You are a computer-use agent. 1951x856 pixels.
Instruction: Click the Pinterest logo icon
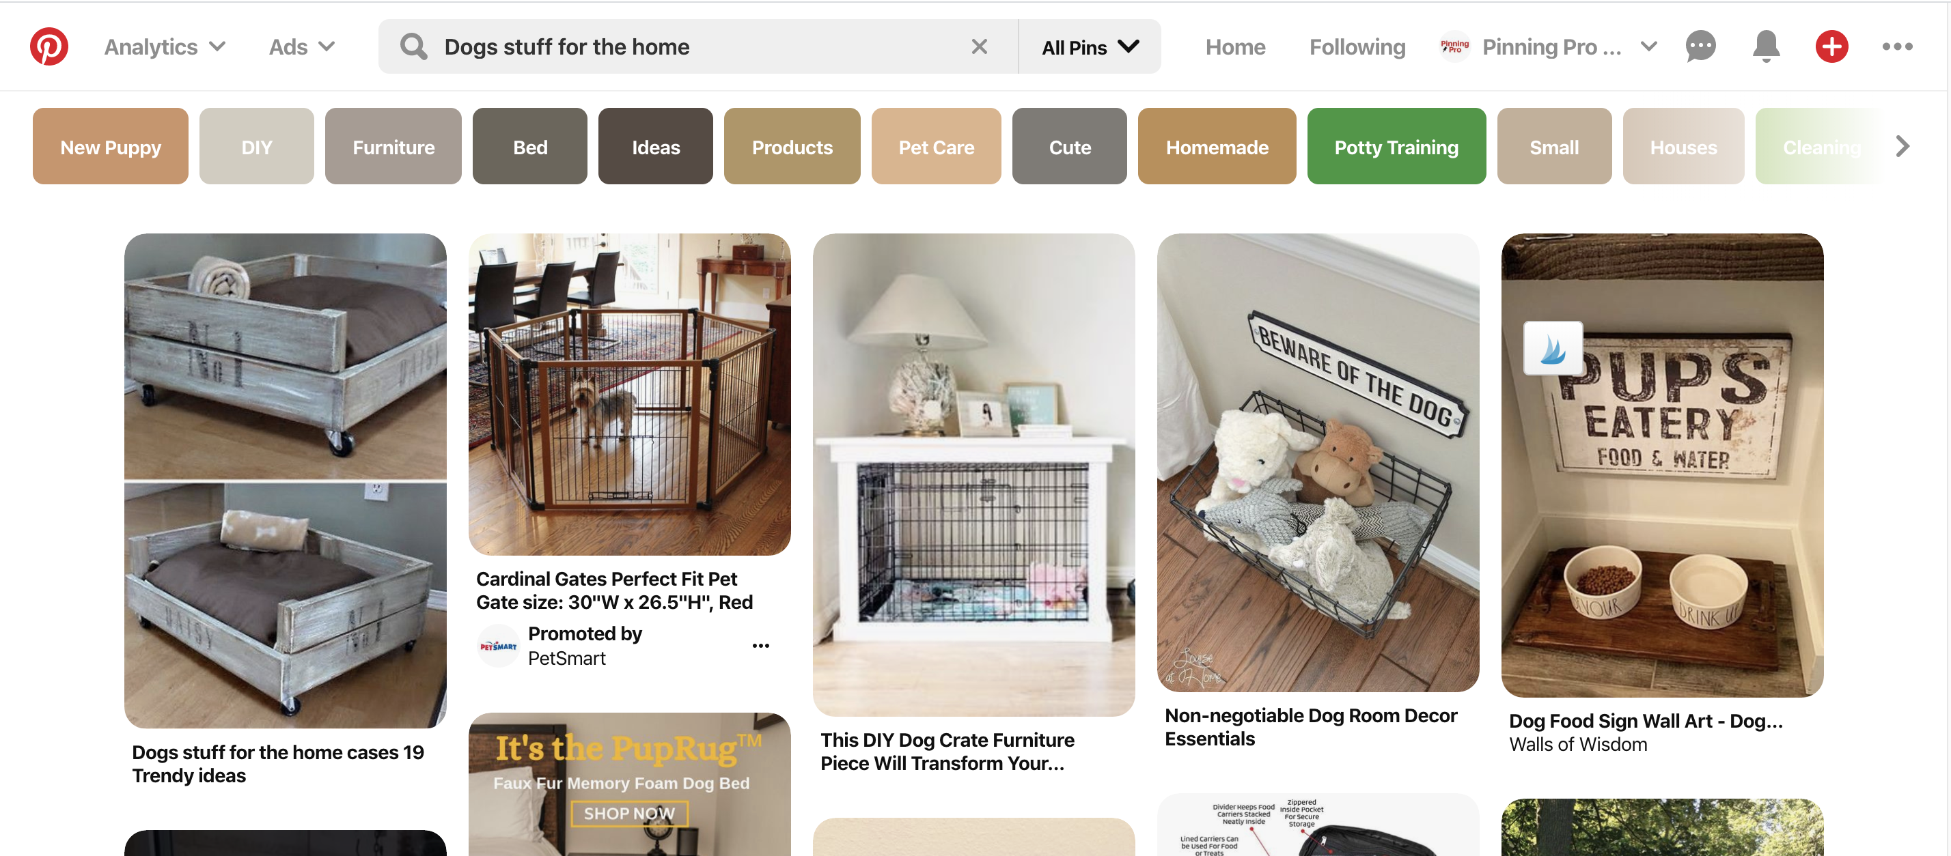pyautogui.click(x=49, y=46)
